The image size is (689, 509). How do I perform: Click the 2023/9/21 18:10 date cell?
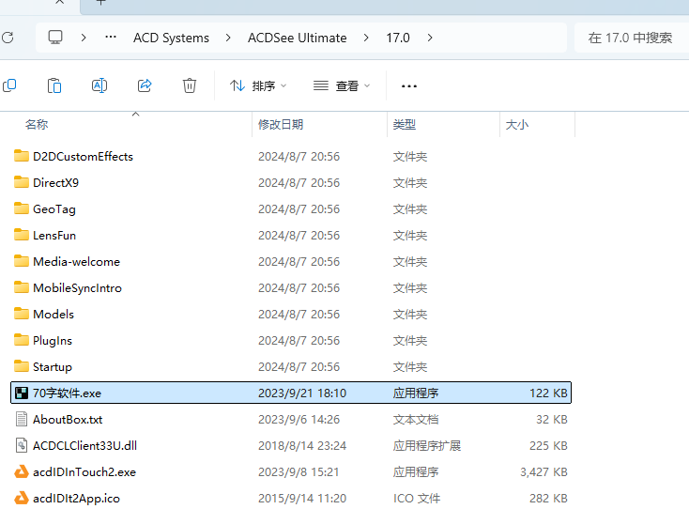pyautogui.click(x=302, y=393)
